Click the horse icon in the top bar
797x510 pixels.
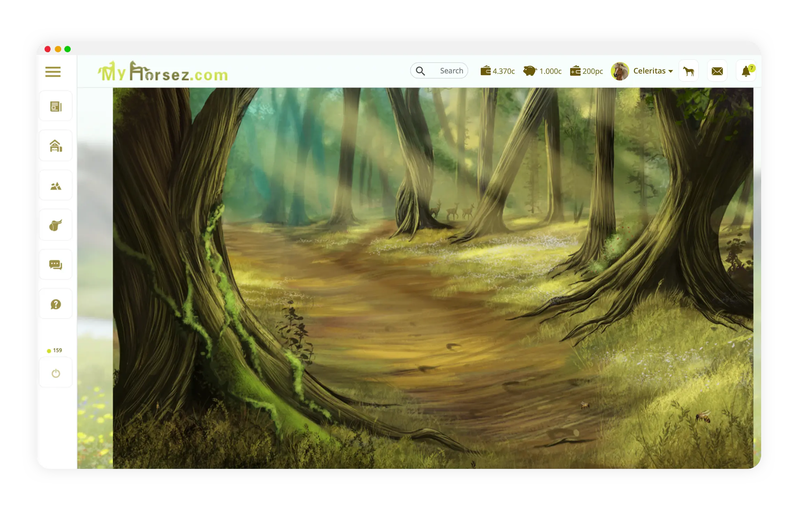click(x=688, y=70)
